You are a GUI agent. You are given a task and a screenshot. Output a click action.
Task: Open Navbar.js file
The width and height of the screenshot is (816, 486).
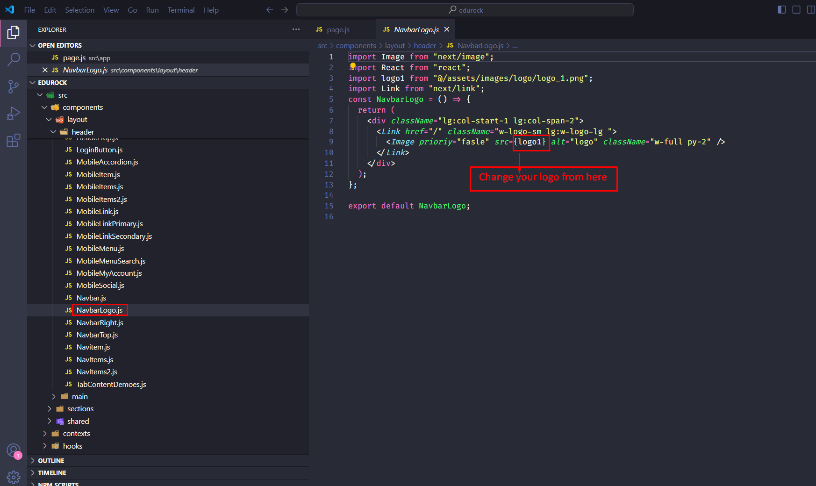pyautogui.click(x=168, y=298)
